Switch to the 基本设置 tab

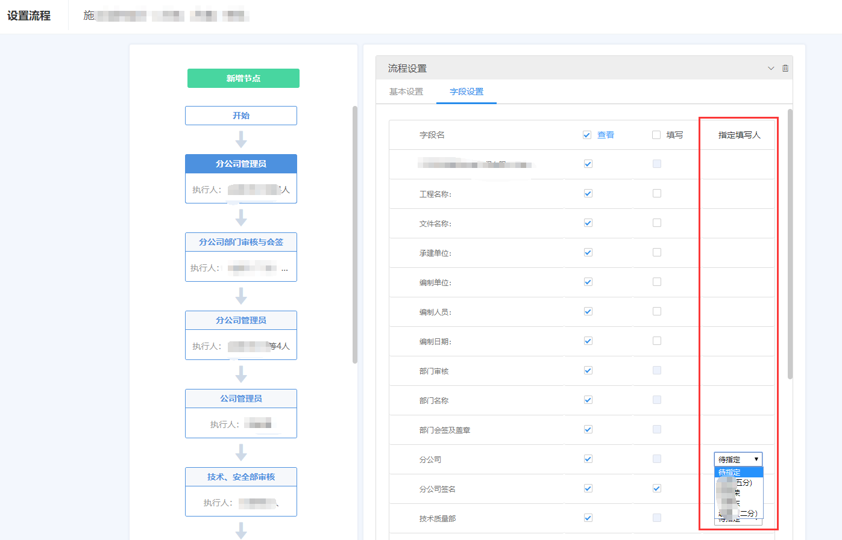coord(406,93)
